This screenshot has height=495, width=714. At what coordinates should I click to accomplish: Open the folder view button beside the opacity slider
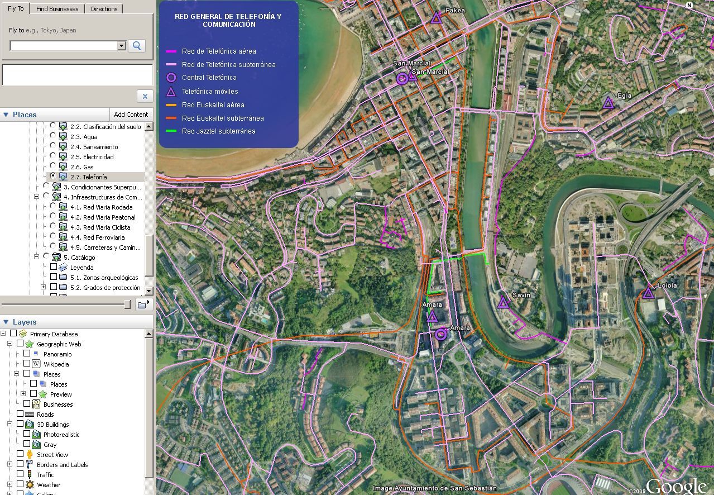click(144, 304)
